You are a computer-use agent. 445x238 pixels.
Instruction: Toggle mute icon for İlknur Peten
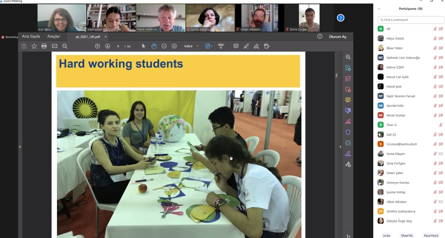click(435, 48)
